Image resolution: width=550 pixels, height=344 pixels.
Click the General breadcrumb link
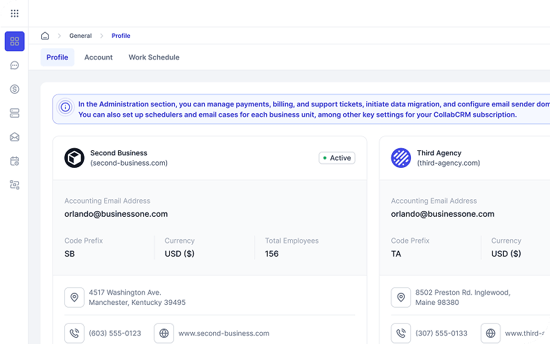[x=80, y=36]
